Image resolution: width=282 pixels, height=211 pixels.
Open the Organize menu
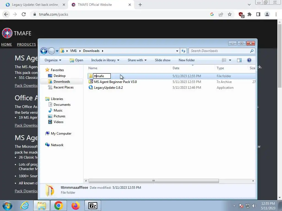[53, 60]
